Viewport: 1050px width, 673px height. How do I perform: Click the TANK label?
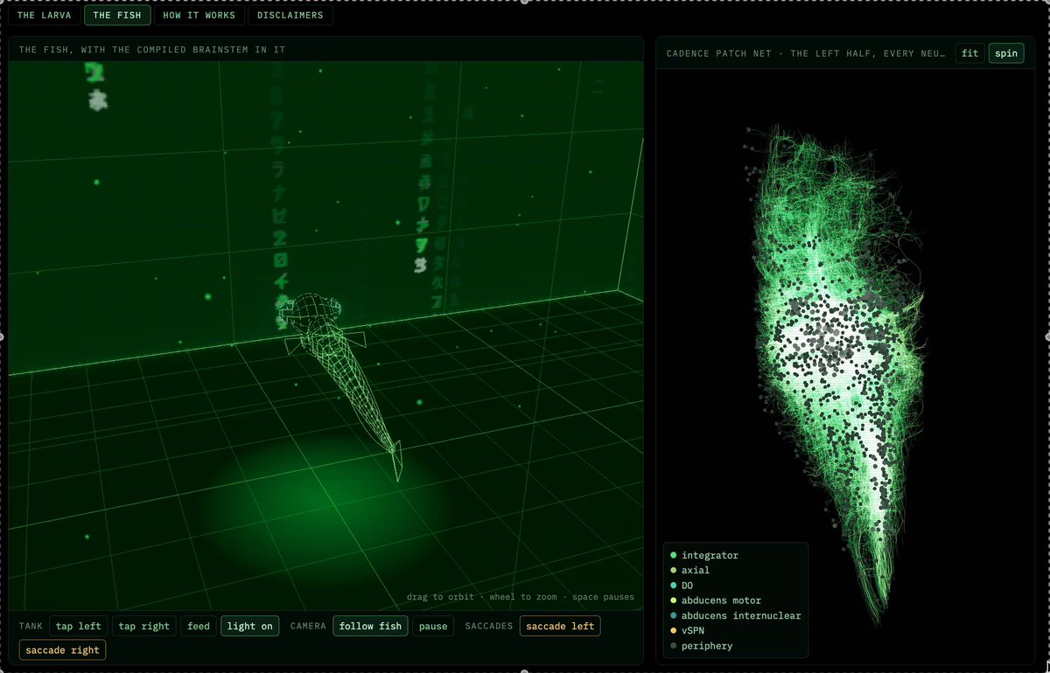pyautogui.click(x=31, y=626)
